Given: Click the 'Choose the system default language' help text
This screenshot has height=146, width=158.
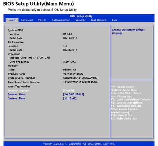Looking at the screenshot, I should pyautogui.click(x=128, y=31).
